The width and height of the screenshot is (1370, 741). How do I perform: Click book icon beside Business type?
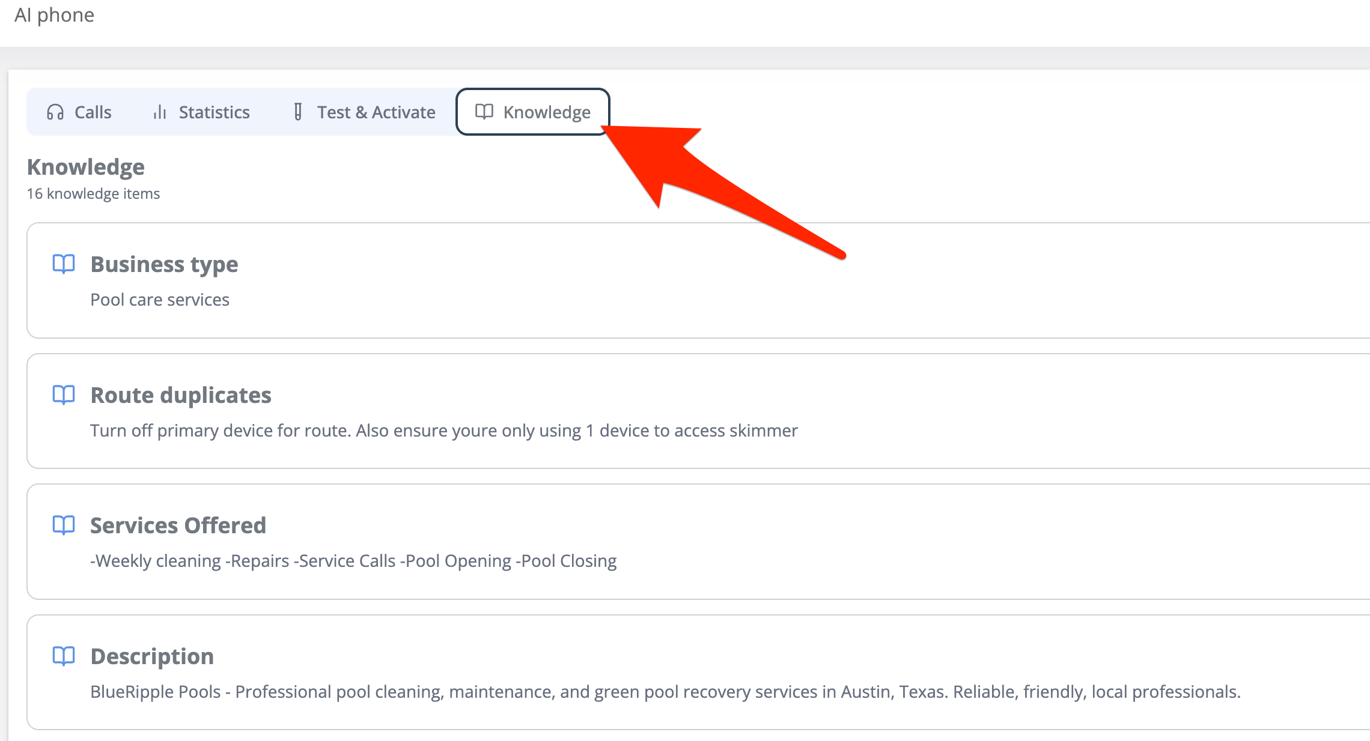pyautogui.click(x=64, y=264)
